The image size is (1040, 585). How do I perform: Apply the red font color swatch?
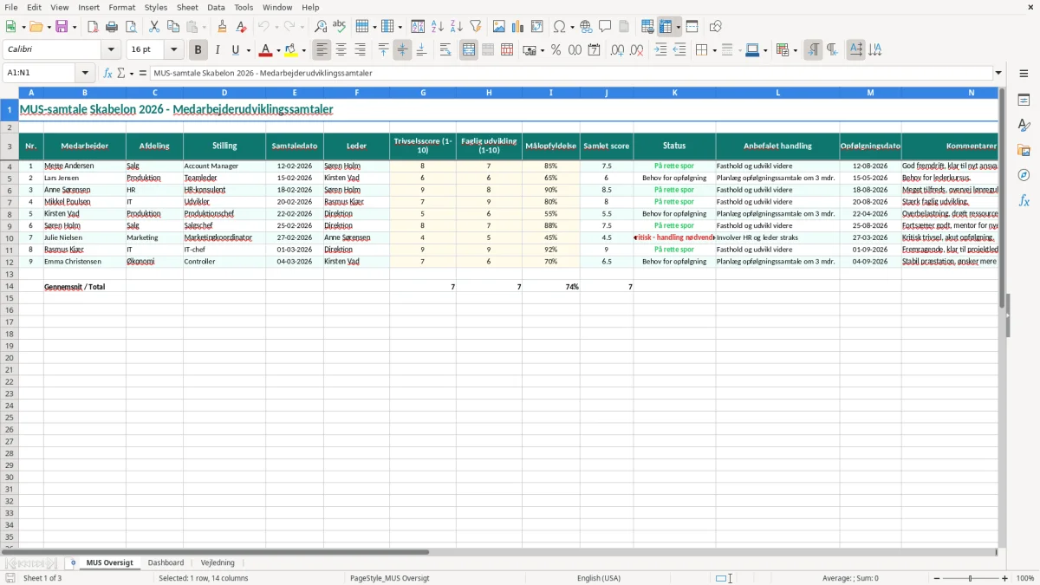[266, 50]
